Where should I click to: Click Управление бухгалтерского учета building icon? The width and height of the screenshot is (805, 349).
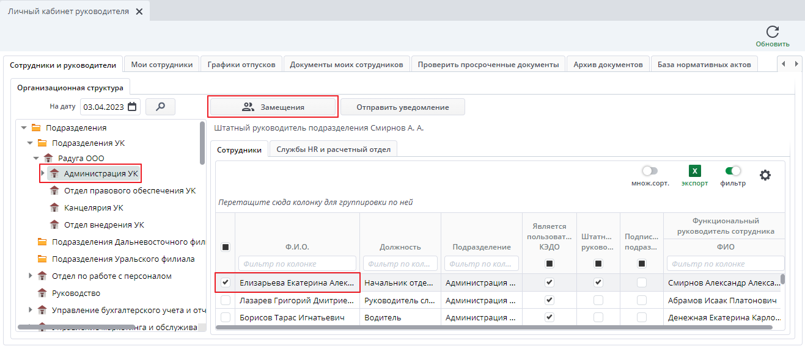coord(42,311)
